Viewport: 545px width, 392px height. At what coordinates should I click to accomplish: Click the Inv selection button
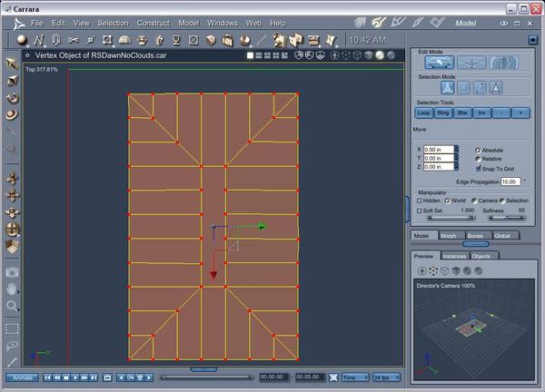482,113
